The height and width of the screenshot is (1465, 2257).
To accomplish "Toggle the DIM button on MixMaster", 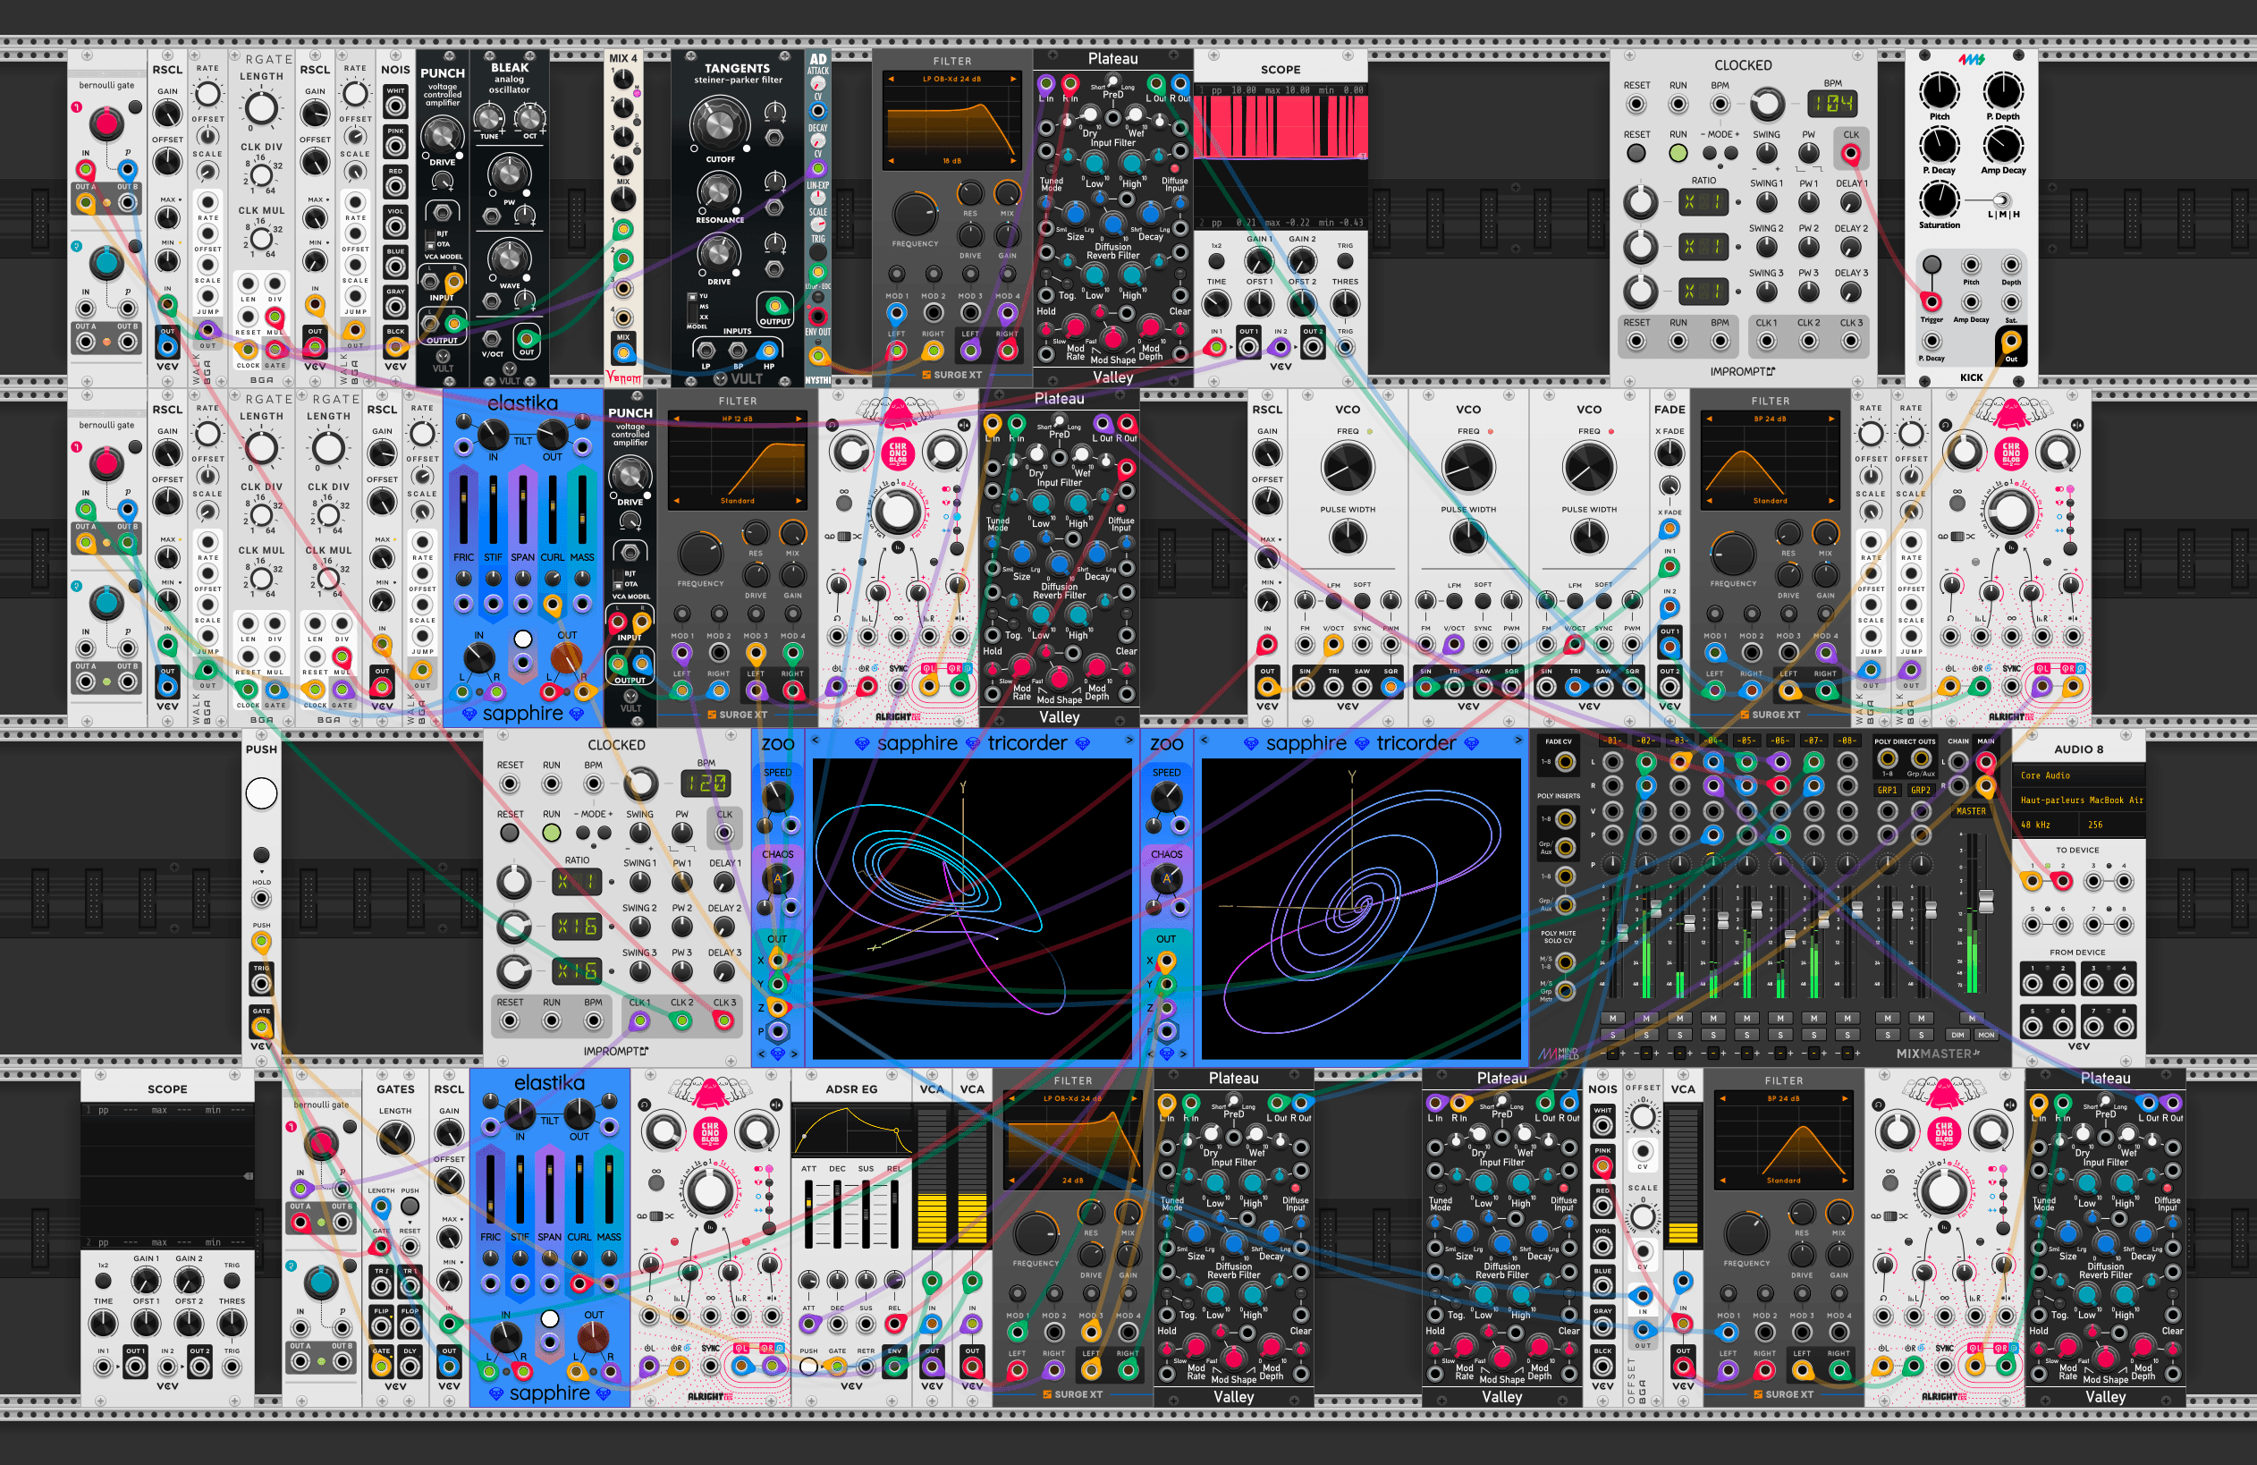I will pyautogui.click(x=1957, y=1035).
